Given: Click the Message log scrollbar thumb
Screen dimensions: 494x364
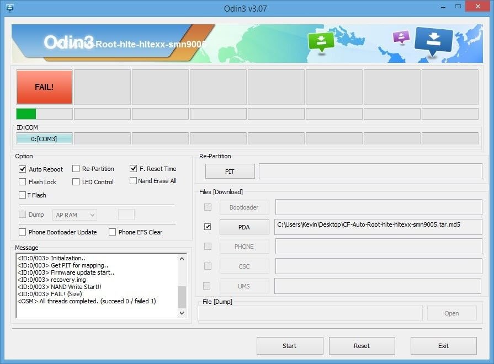Looking at the screenshot, I should [x=182, y=297].
